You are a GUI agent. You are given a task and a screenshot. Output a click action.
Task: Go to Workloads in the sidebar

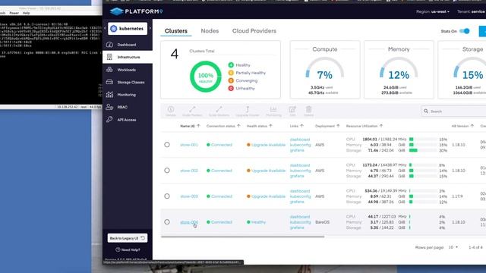(x=127, y=70)
